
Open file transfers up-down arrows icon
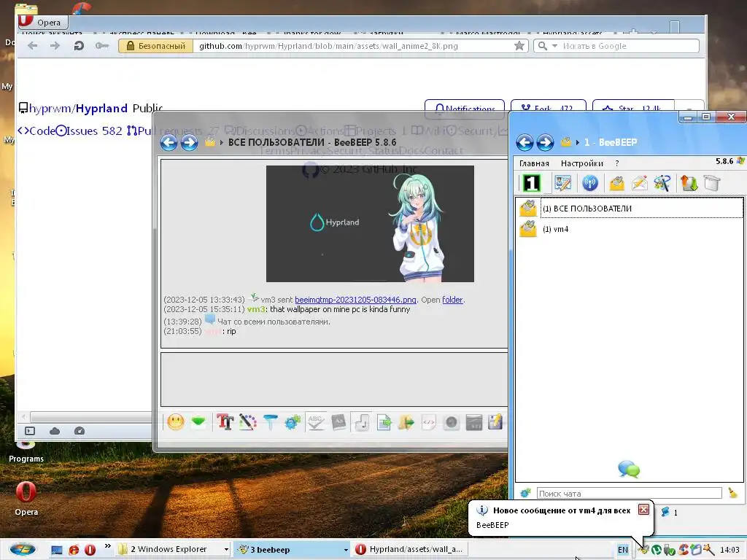pyautogui.click(x=689, y=183)
